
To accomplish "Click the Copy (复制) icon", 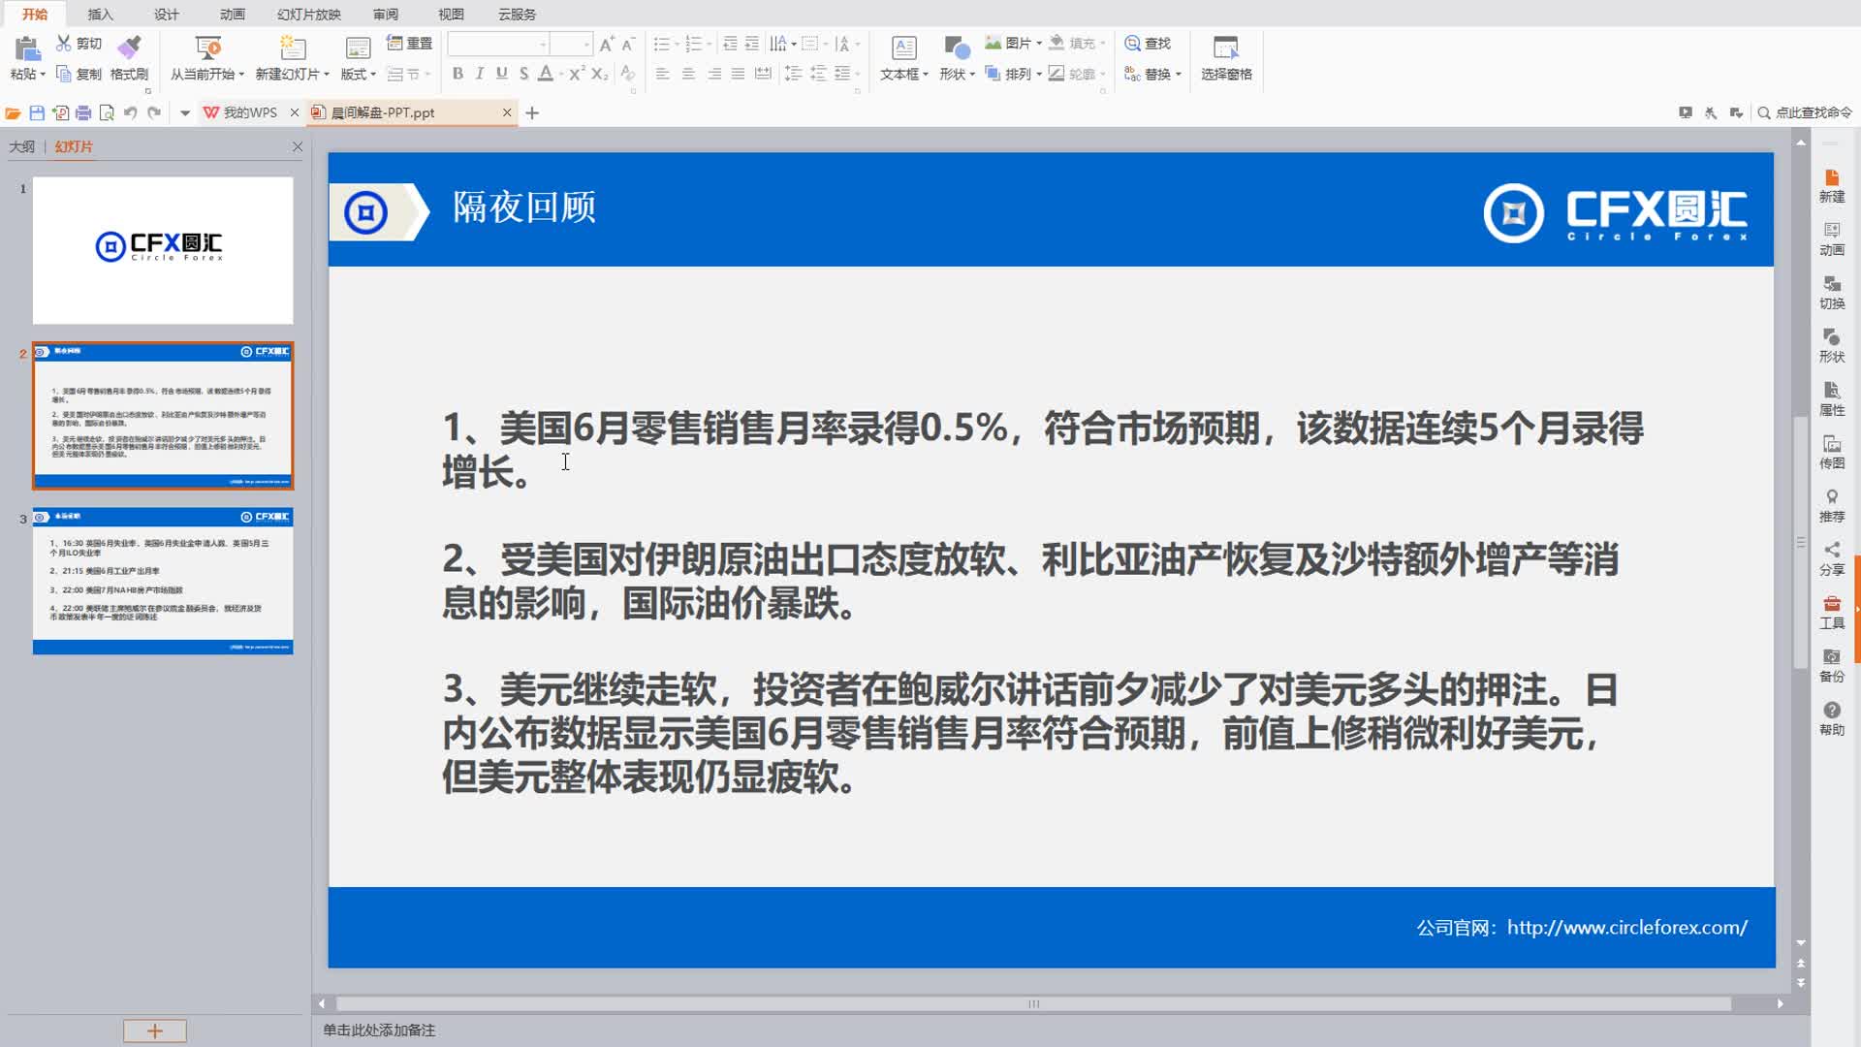I will [x=64, y=74].
